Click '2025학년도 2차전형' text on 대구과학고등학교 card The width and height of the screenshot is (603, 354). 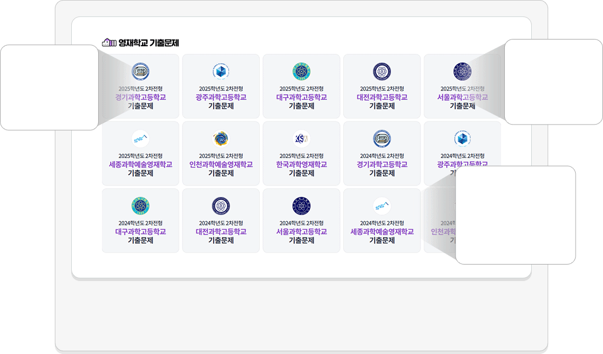click(x=301, y=88)
